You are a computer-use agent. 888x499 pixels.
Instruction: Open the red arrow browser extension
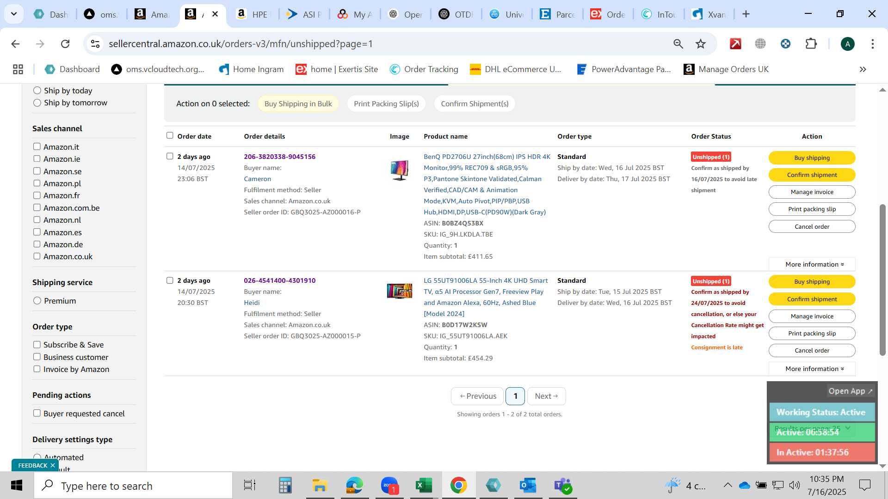[x=735, y=44]
